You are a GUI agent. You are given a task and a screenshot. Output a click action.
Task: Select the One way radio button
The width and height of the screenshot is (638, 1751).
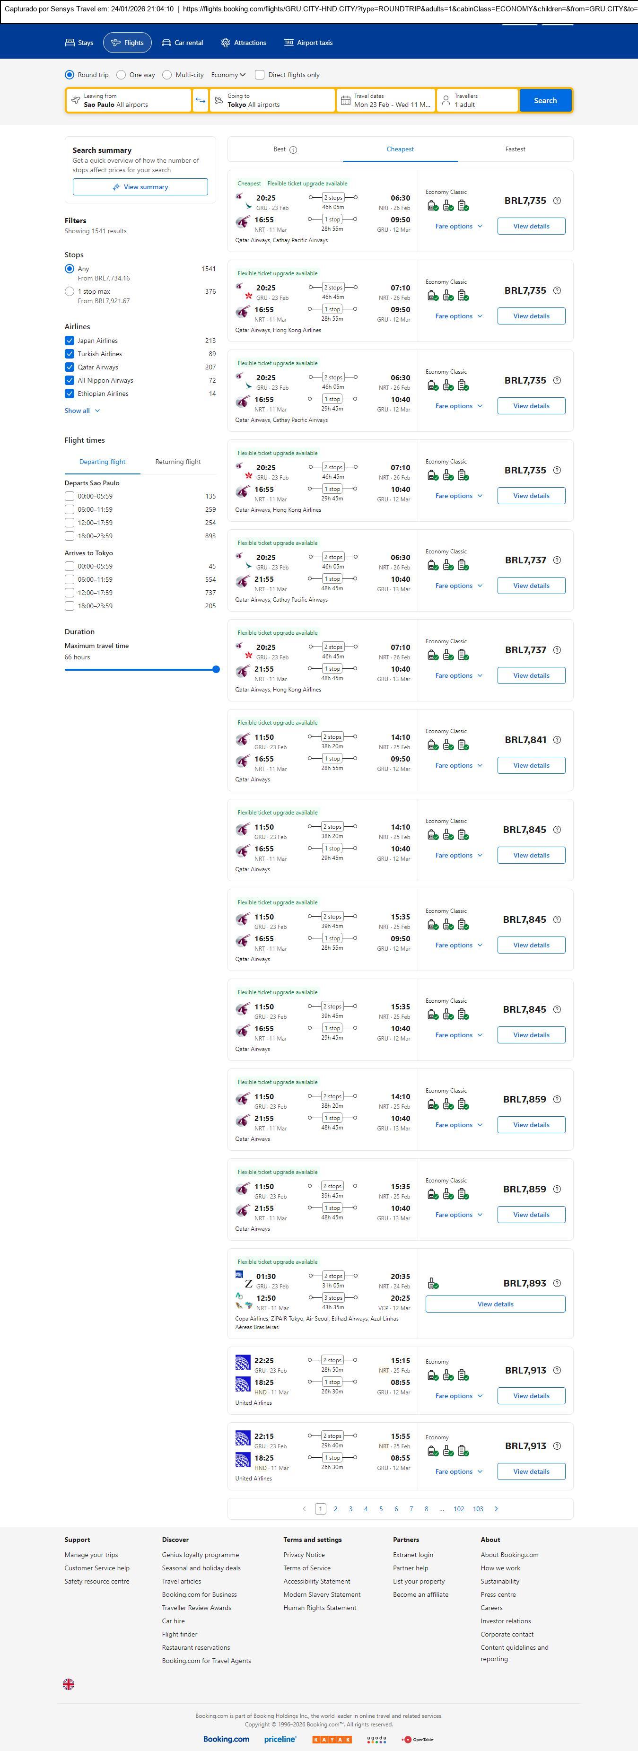coord(121,75)
